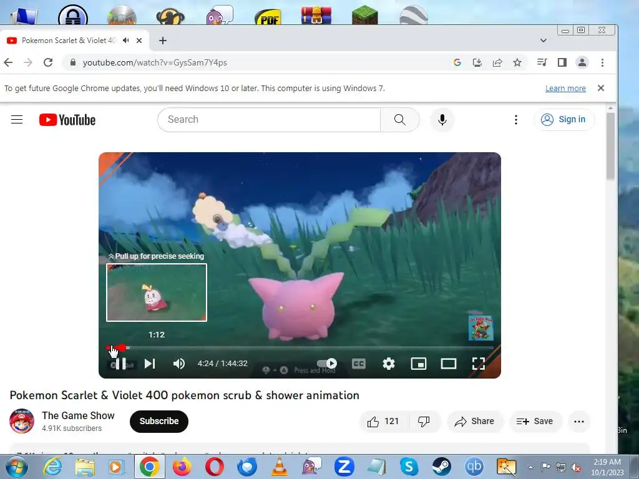Click the video progress bar
The image size is (639, 479).
pos(300,348)
